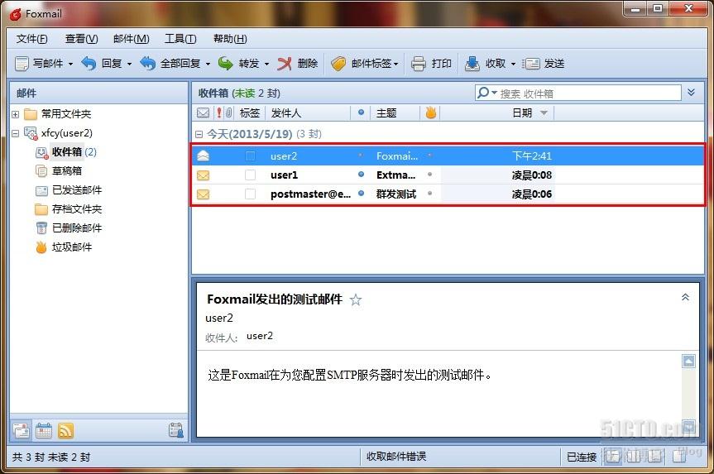The height and width of the screenshot is (474, 714).
Task: Sort by the 发件人 column header
Action: tap(285, 113)
